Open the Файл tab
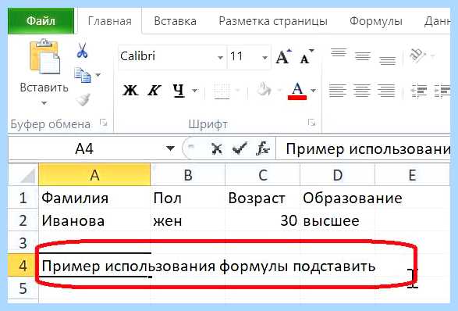This screenshot has width=458, height=311. tap(41, 21)
